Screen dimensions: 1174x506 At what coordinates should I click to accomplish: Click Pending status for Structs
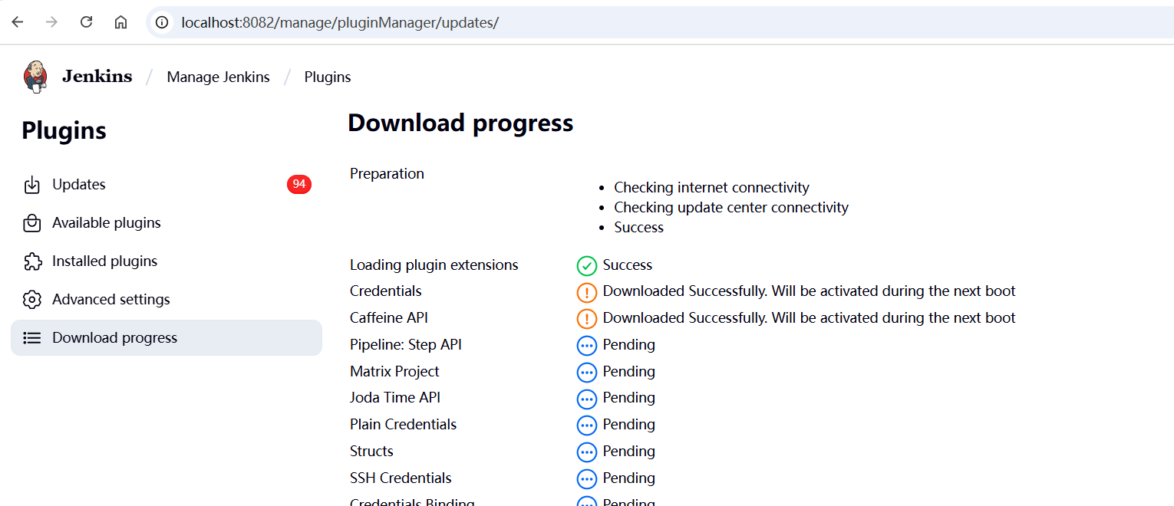tap(629, 452)
